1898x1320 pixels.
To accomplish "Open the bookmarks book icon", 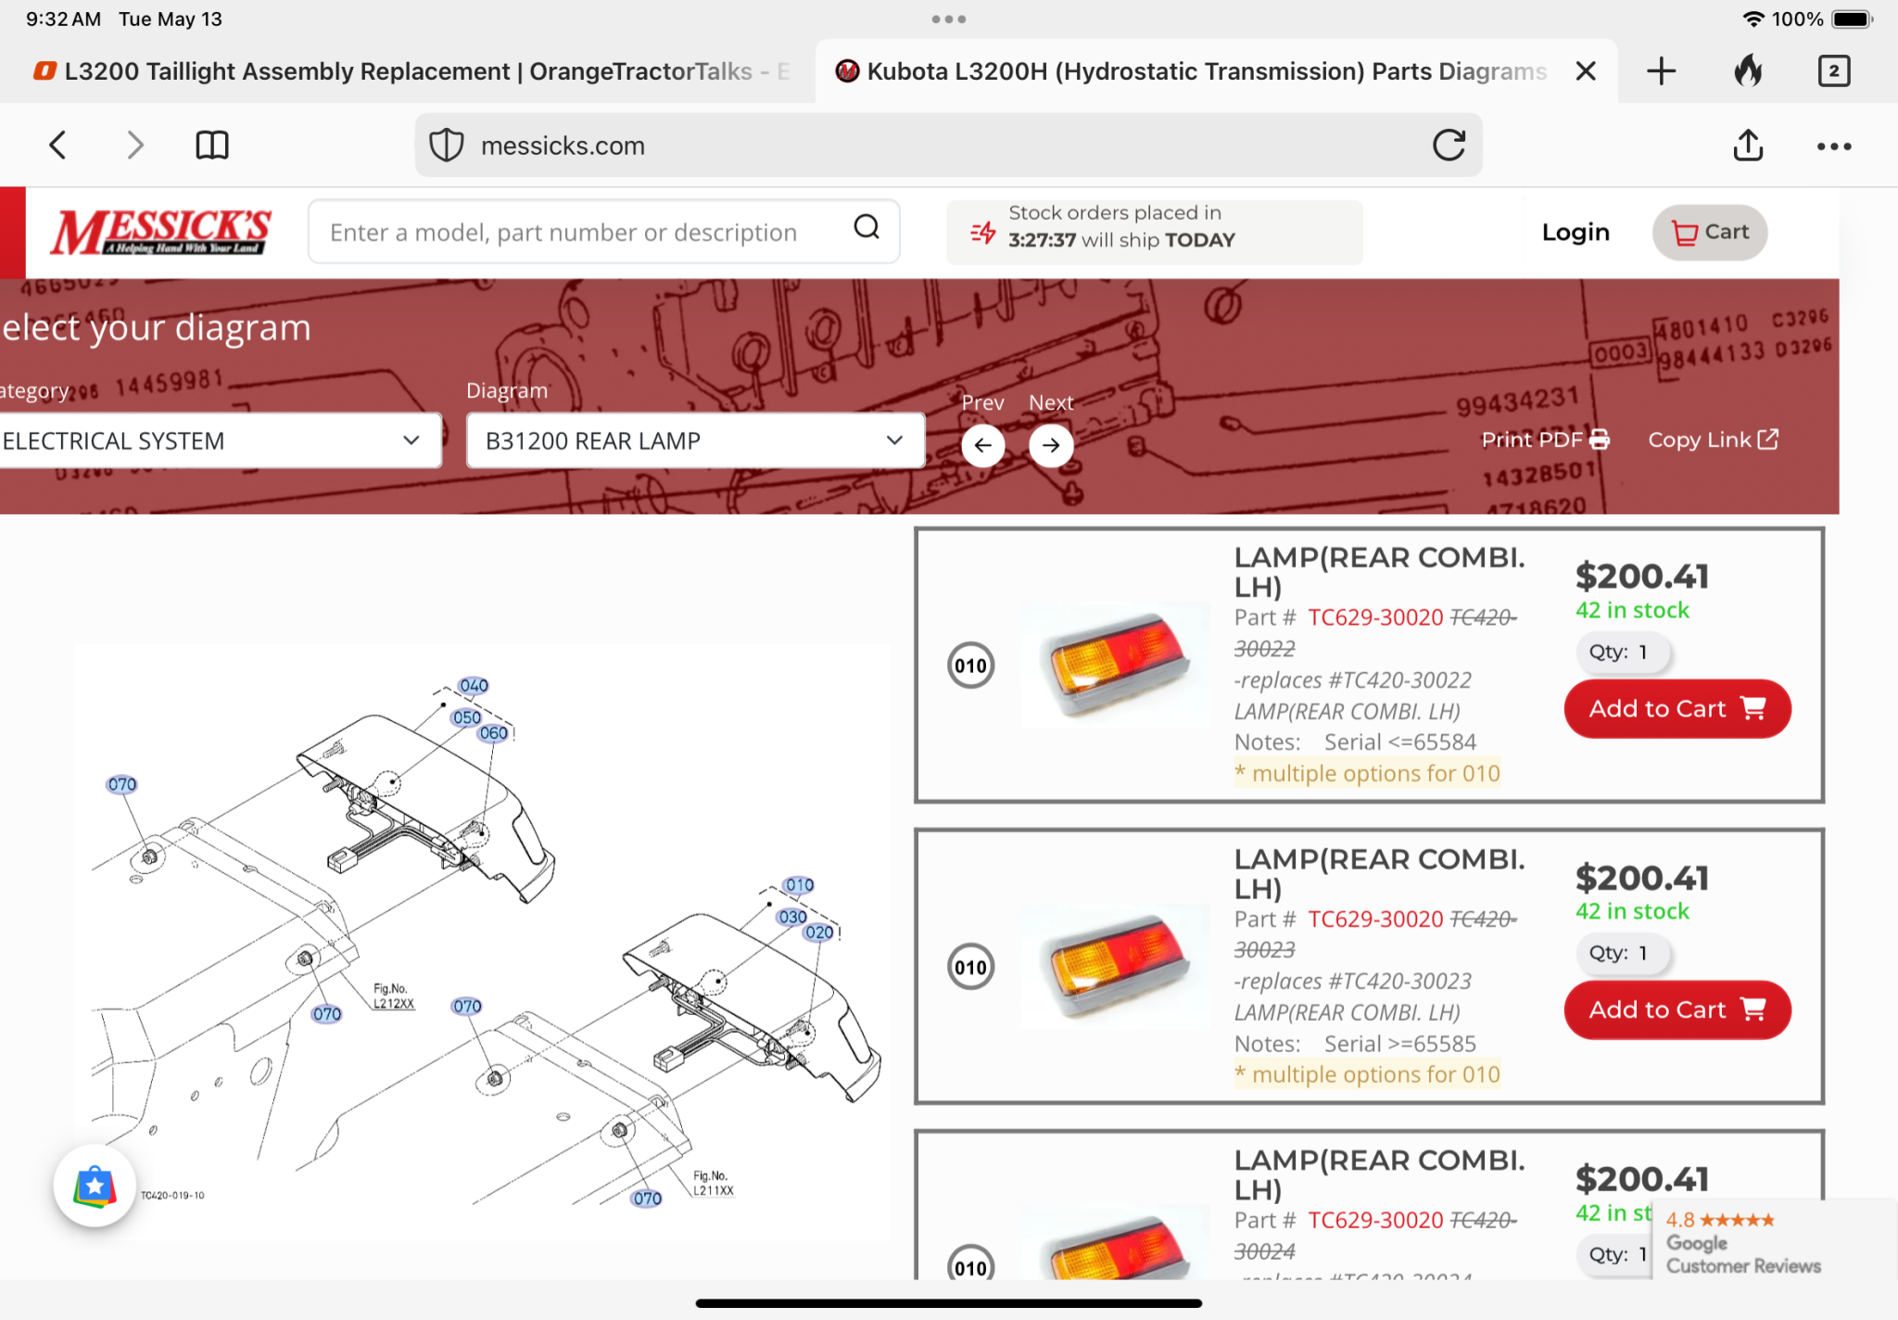I will pyautogui.click(x=212, y=146).
